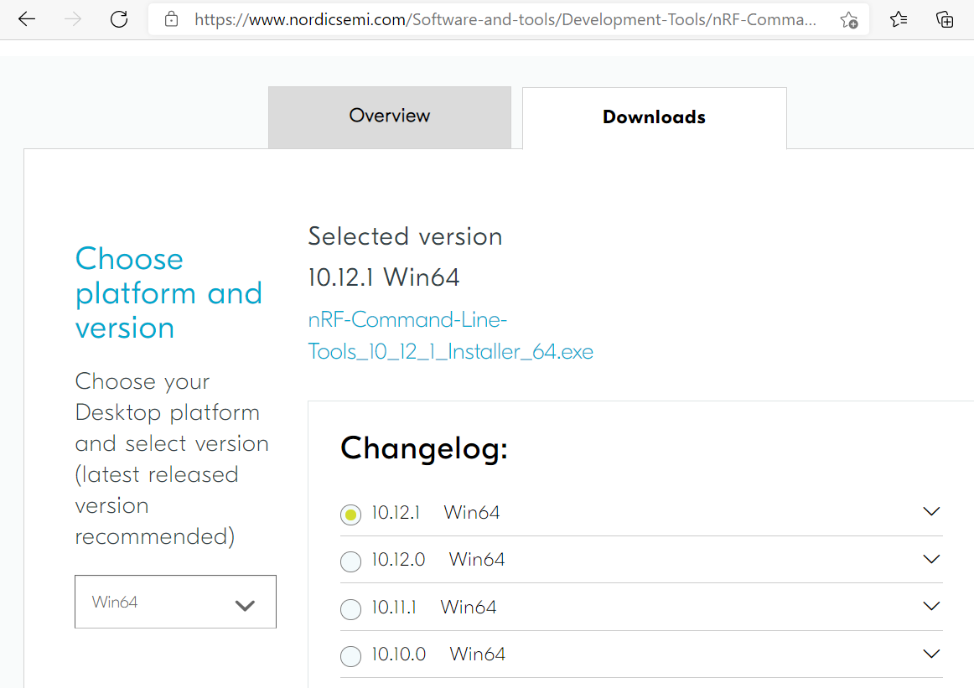The image size is (974, 688).
Task: Reload the page with refresh icon
Action: 119,19
